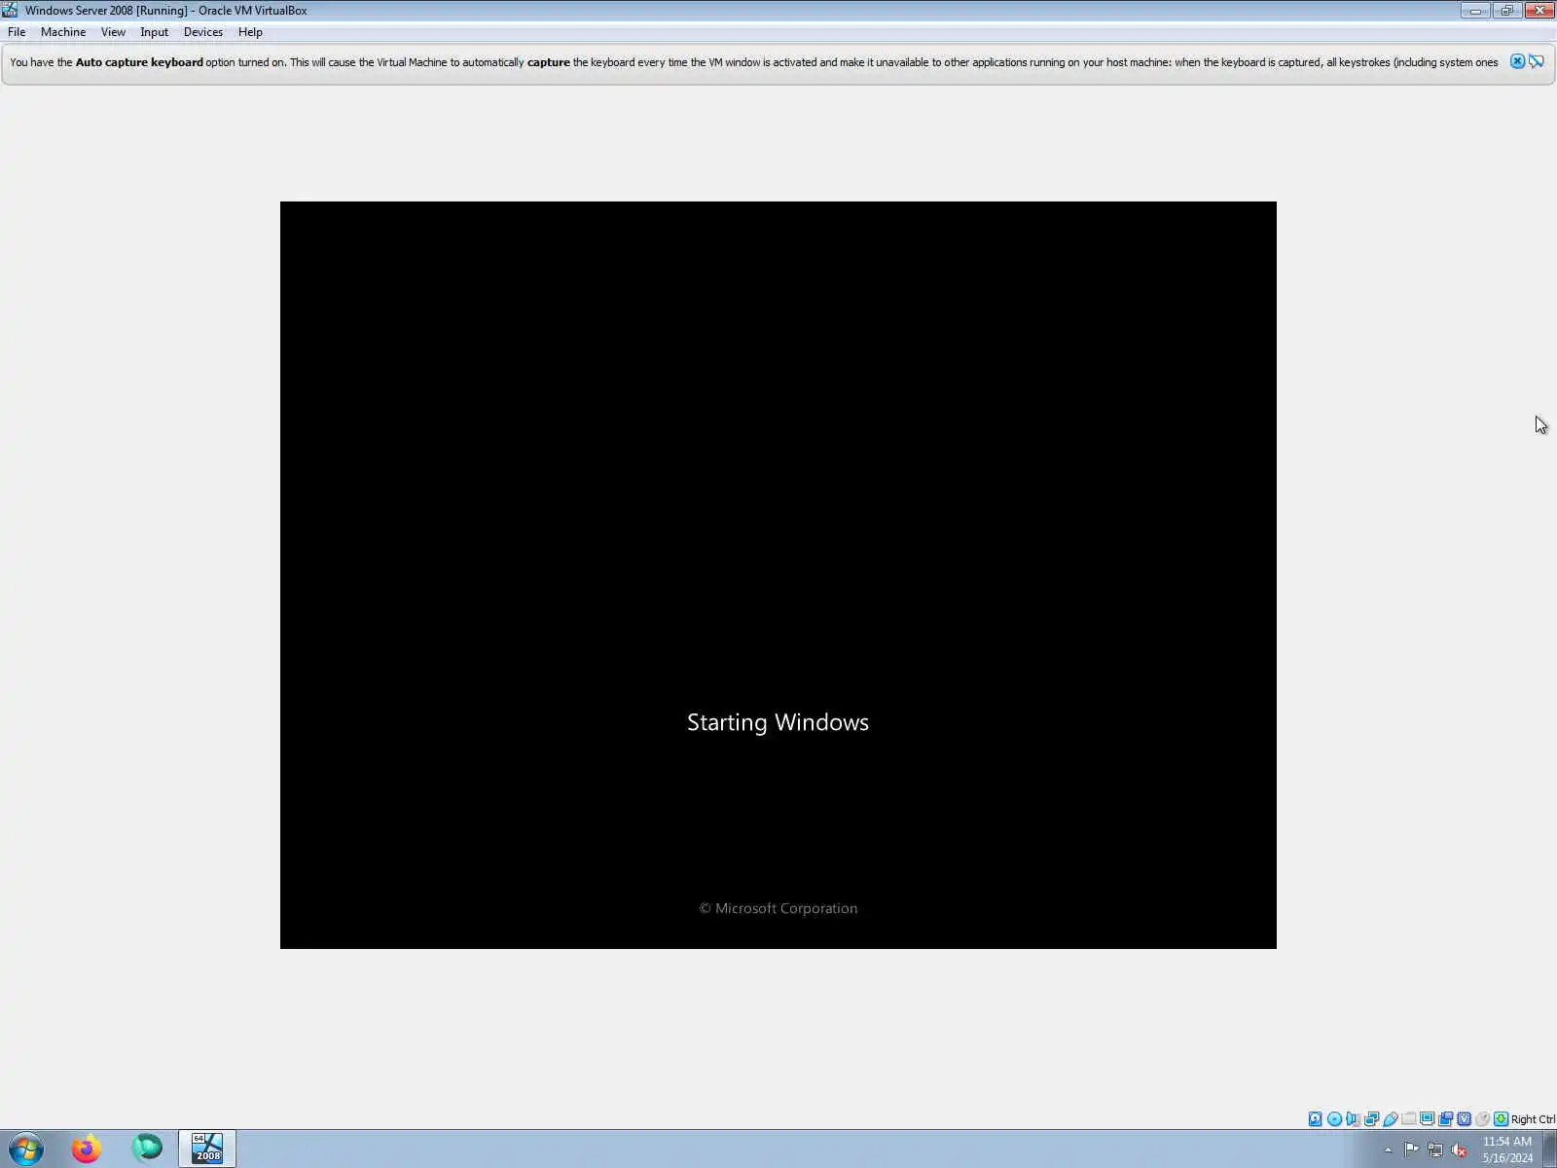Open the Action Center flag icon
The width and height of the screenshot is (1557, 1168).
(1411, 1150)
